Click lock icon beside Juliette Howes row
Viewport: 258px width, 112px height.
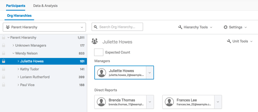coord(3,61)
